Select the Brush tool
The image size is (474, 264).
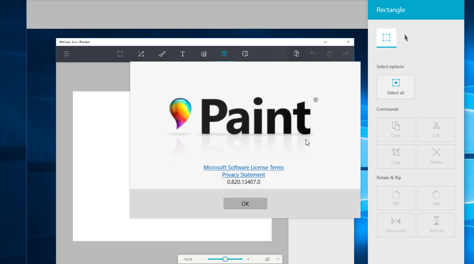[x=162, y=54]
